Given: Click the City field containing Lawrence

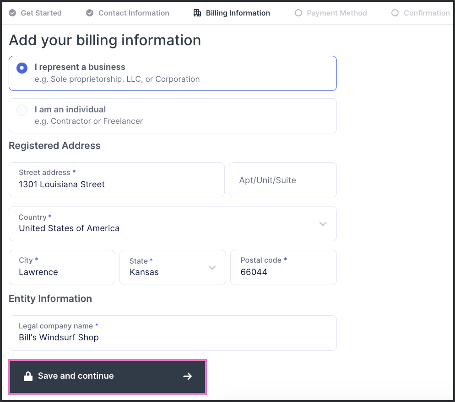Looking at the screenshot, I should pyautogui.click(x=62, y=268).
